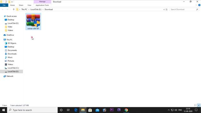201x113 pixels.
Task: Open the Share ribbon tab
Action: (21, 5)
